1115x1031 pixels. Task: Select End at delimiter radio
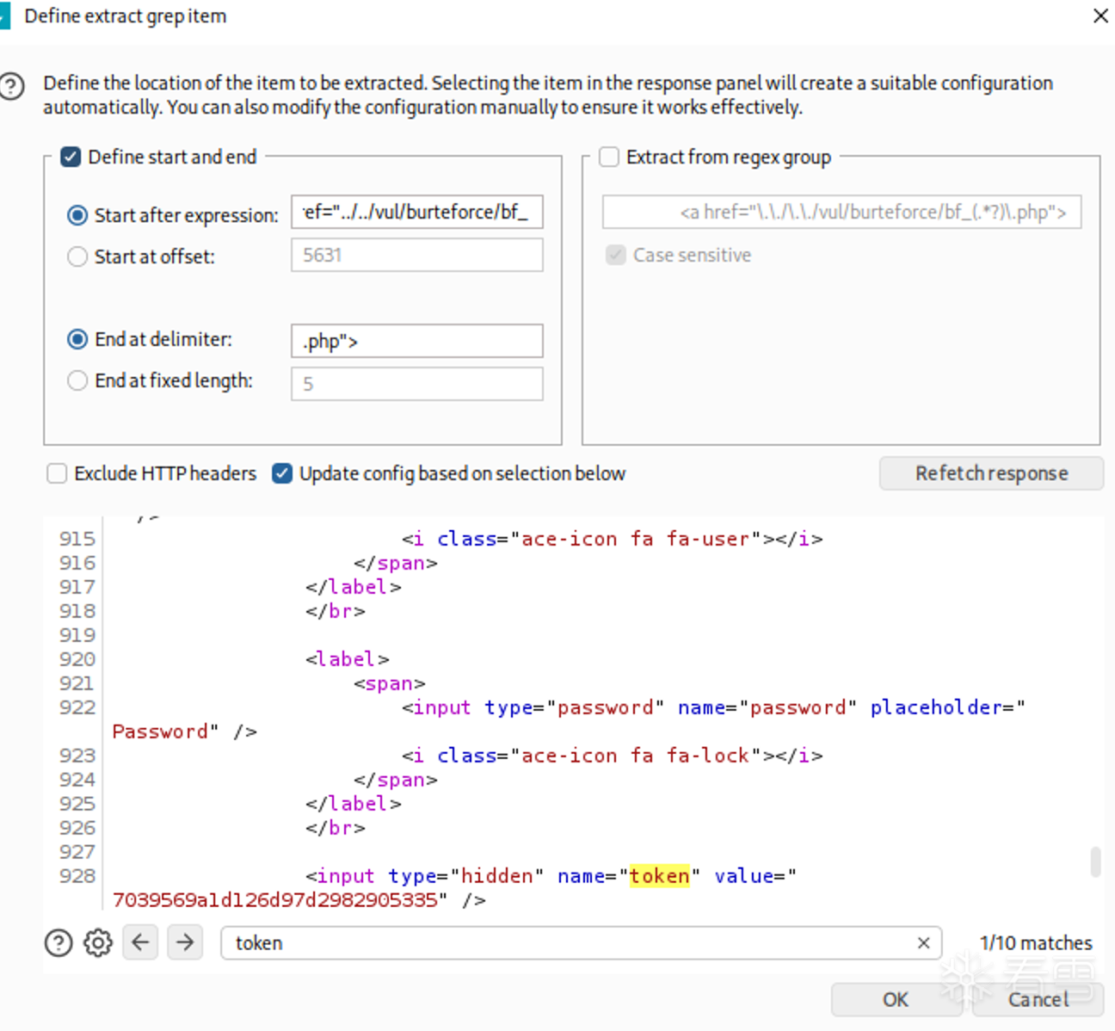(x=77, y=339)
